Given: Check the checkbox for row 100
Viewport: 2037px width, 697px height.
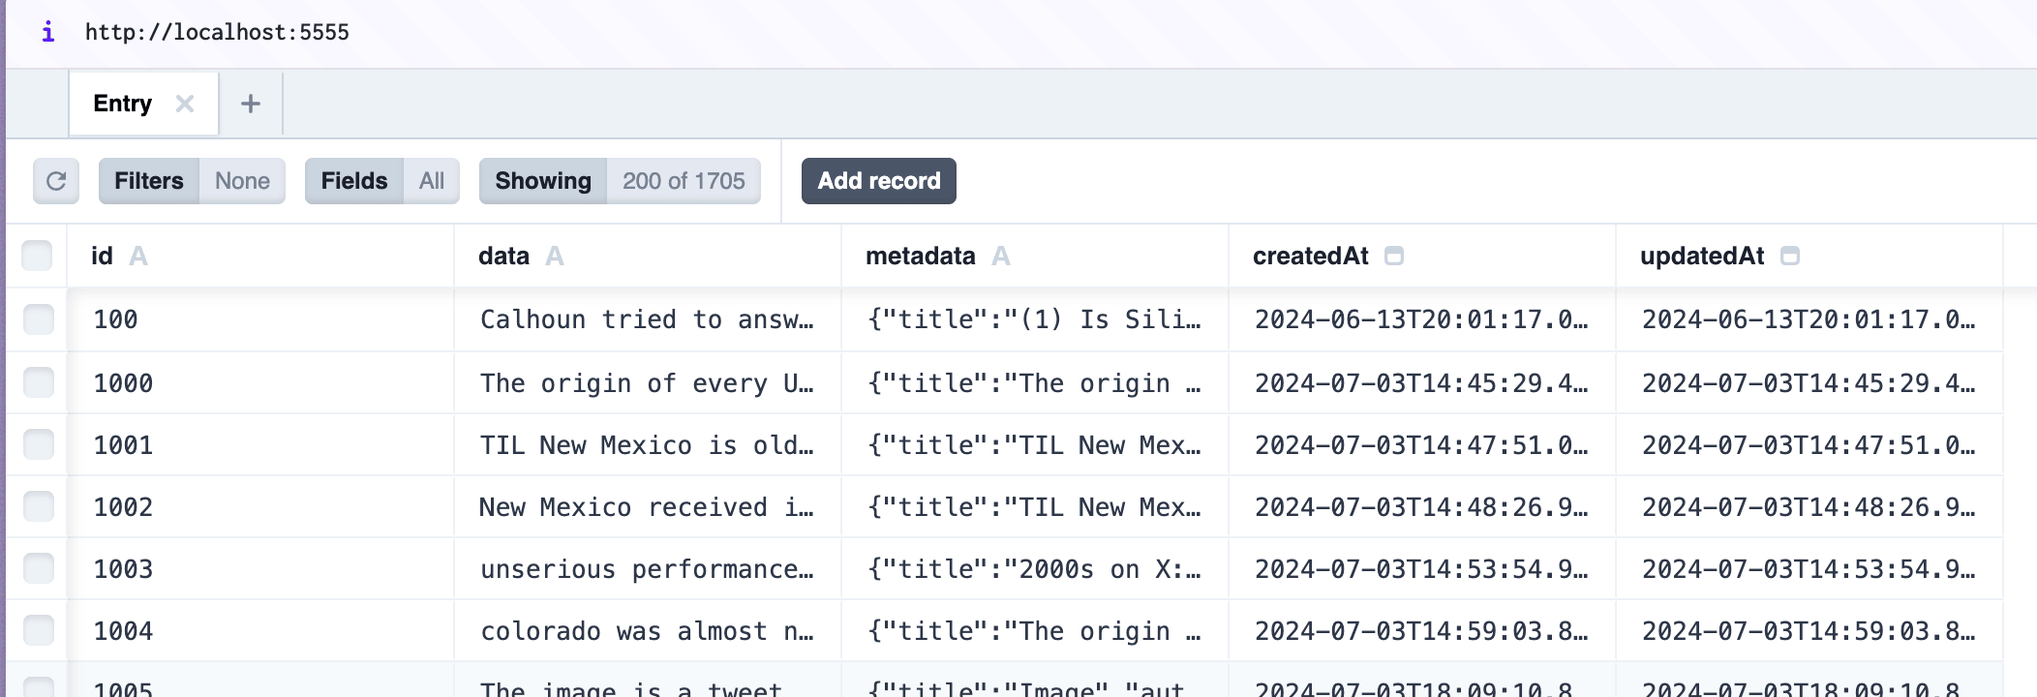Looking at the screenshot, I should [x=39, y=319].
